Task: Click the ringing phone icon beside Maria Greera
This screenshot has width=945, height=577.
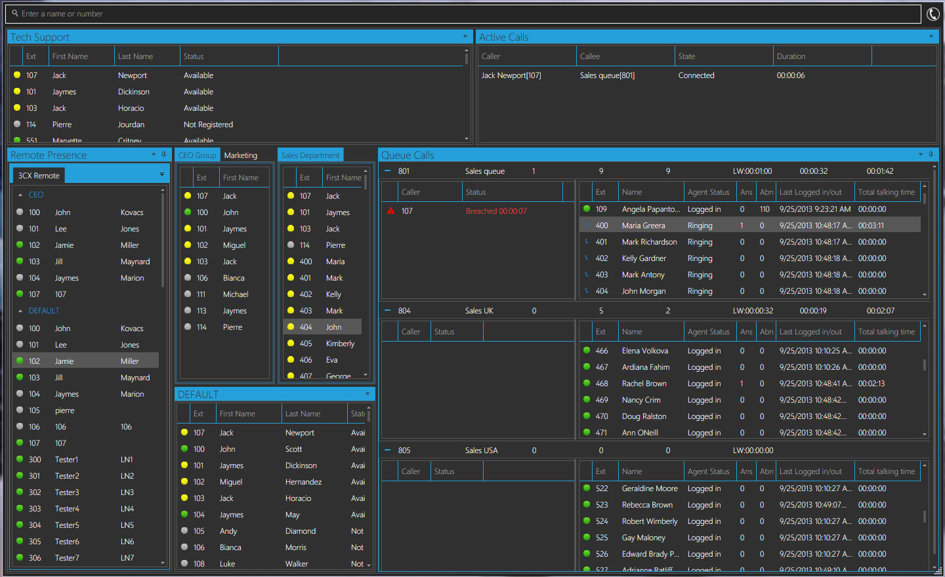Action: (x=587, y=226)
